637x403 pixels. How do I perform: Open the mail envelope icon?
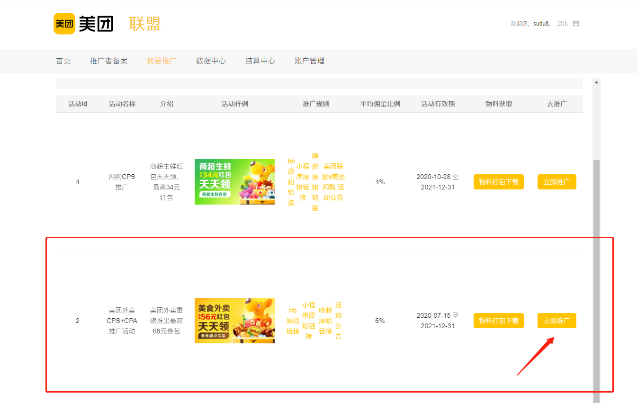(x=576, y=24)
